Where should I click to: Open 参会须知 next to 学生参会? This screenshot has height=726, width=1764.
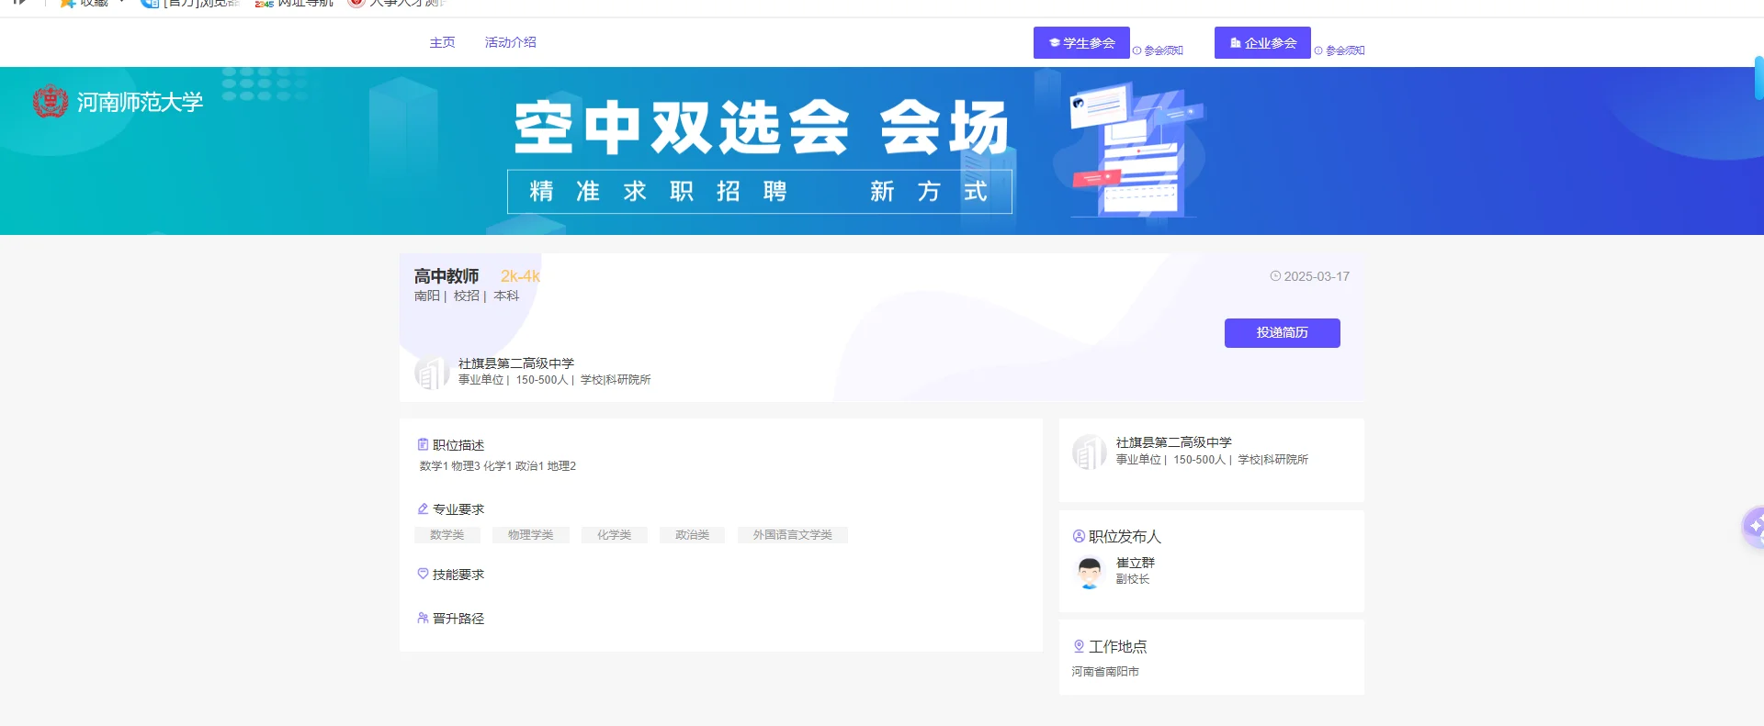tap(1163, 50)
